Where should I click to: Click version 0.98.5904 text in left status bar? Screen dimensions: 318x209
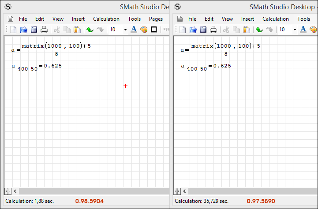(x=91, y=201)
